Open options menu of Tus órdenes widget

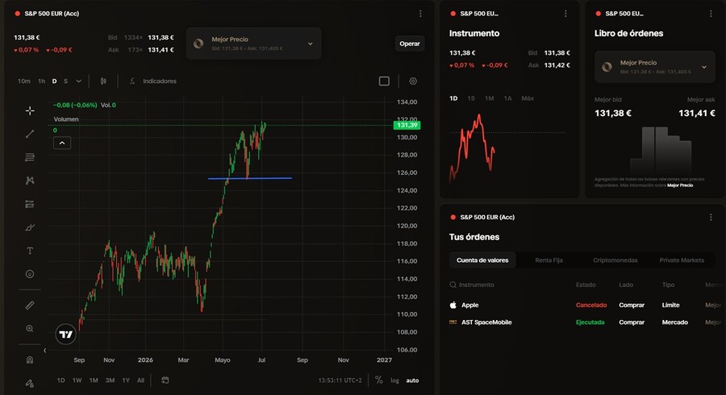click(x=711, y=217)
